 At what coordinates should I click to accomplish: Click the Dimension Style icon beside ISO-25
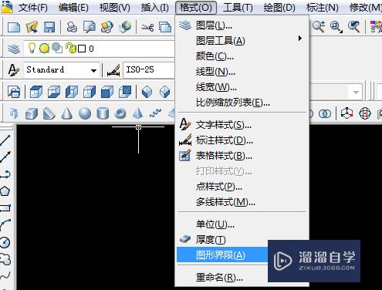(x=113, y=70)
